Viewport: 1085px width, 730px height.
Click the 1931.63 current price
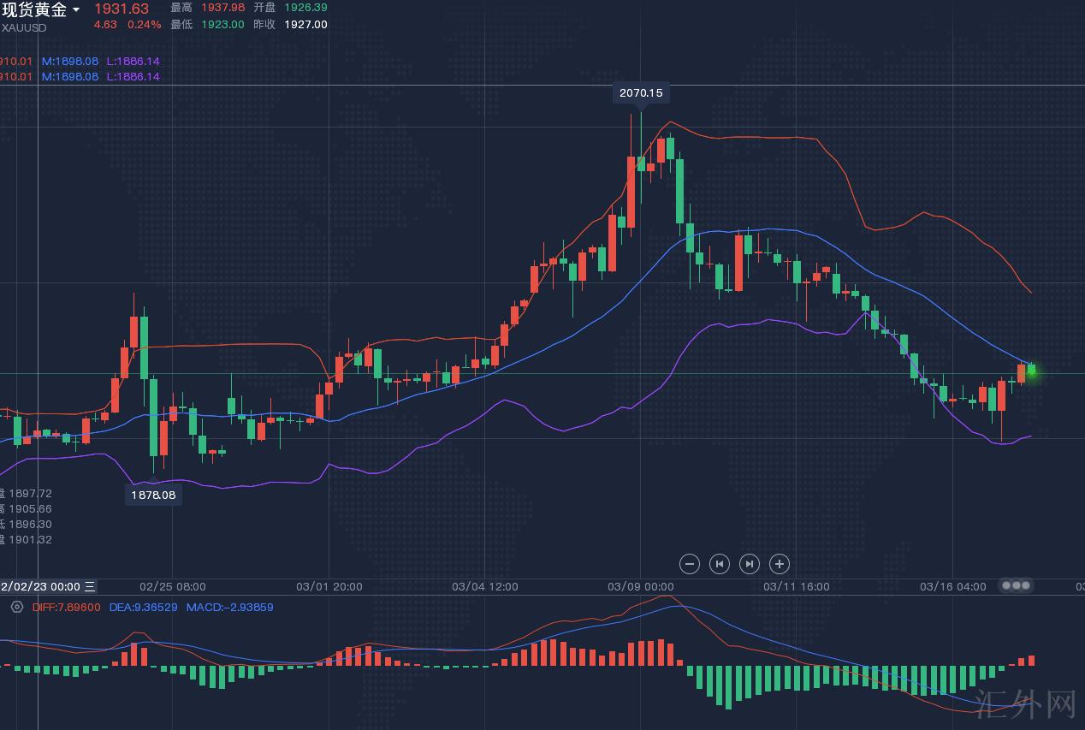(x=122, y=9)
